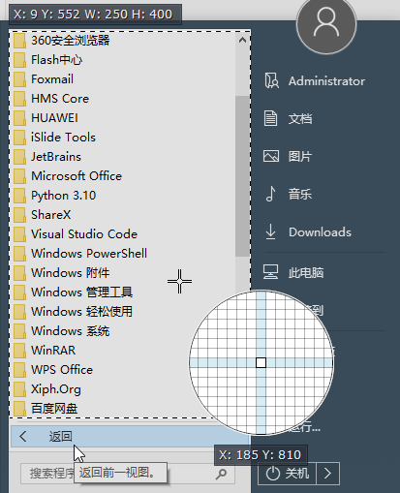Click the 文档 document icon
This screenshot has width=400, height=493.
270,118
